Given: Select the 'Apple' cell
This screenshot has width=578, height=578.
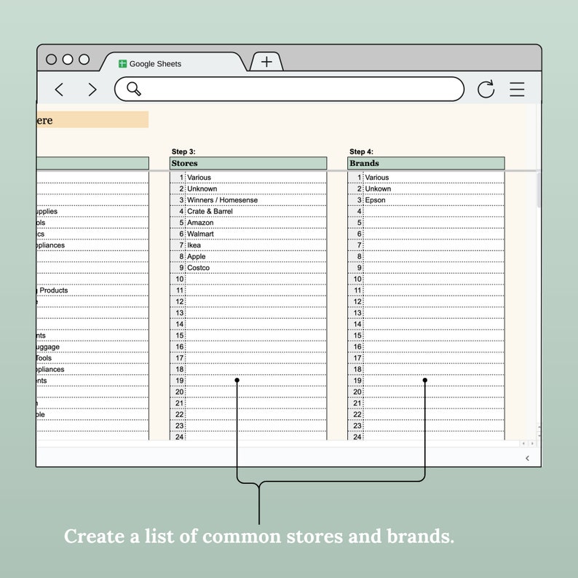Looking at the screenshot, I should [x=256, y=256].
